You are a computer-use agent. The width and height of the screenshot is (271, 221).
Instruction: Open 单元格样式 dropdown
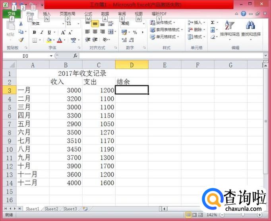[x=165, y=37]
